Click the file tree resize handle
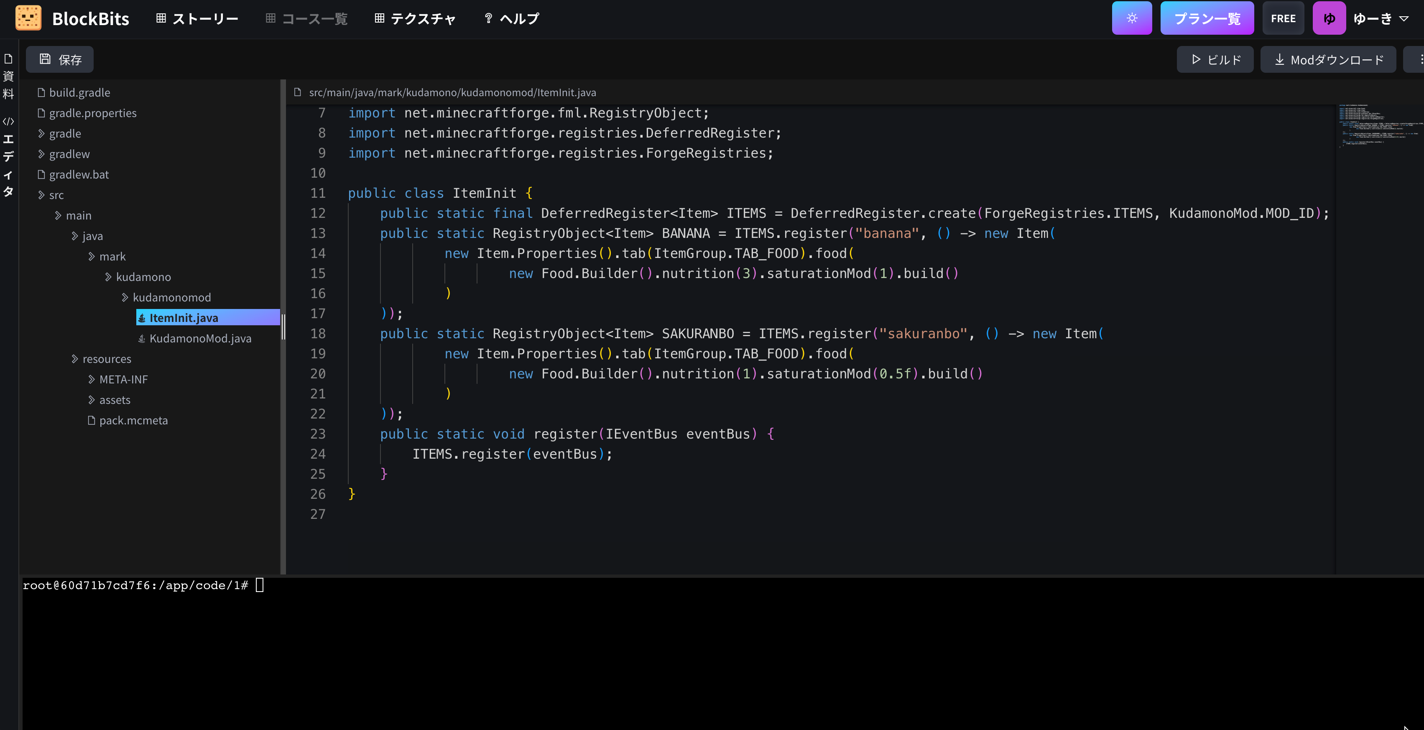The image size is (1424, 730). coord(283,327)
